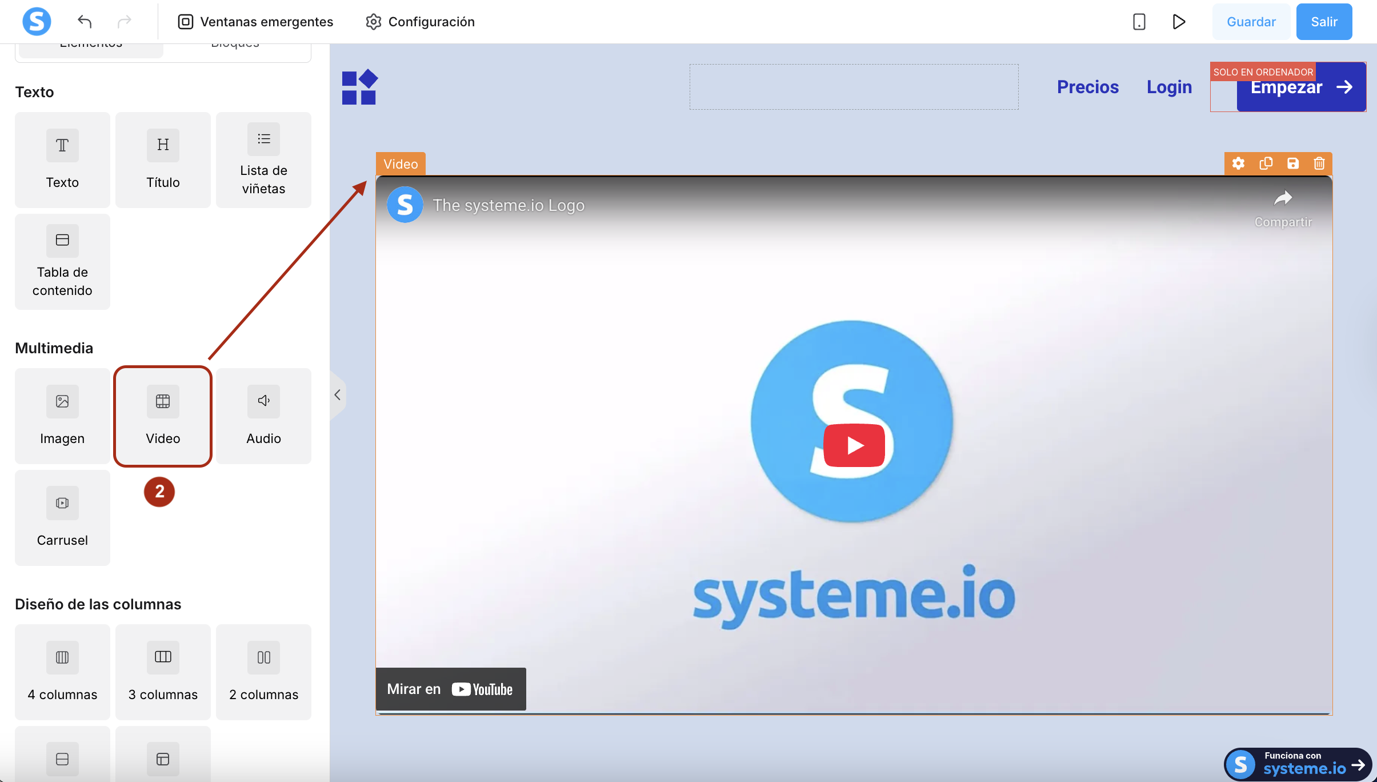Select the Carrusel element tile

click(62, 517)
